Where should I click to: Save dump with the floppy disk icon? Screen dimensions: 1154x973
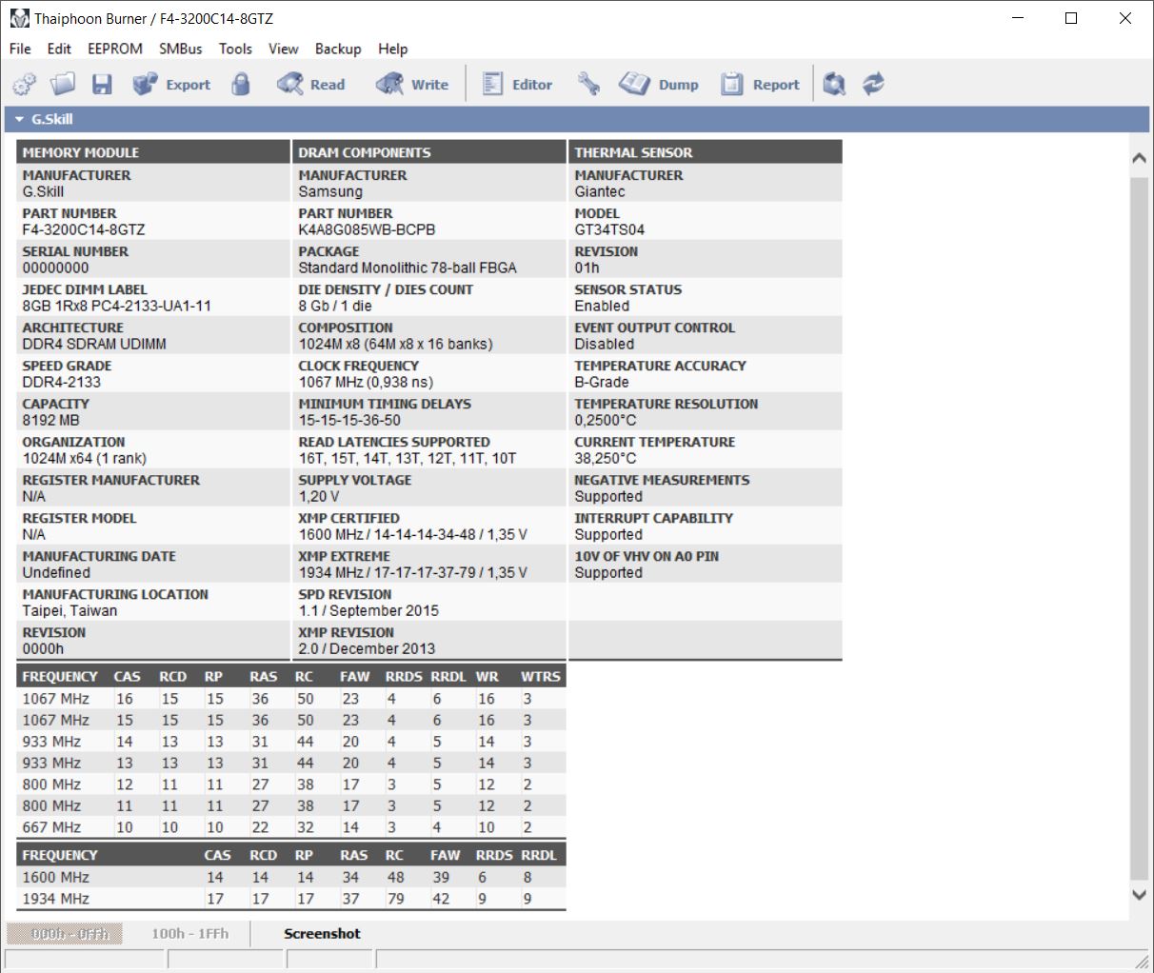pyautogui.click(x=102, y=85)
